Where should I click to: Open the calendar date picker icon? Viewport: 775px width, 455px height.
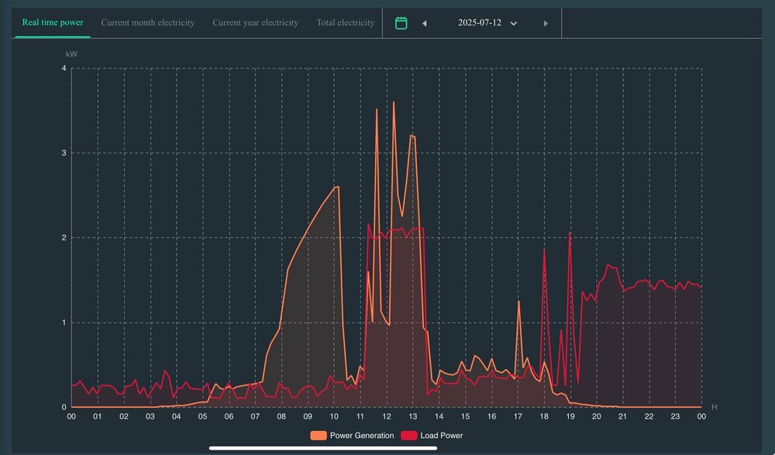pos(401,23)
